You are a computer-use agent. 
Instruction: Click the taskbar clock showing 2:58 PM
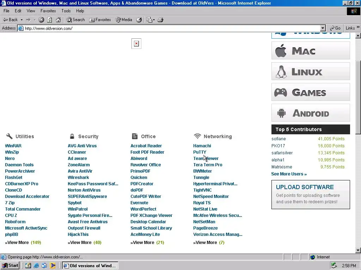click(x=349, y=266)
